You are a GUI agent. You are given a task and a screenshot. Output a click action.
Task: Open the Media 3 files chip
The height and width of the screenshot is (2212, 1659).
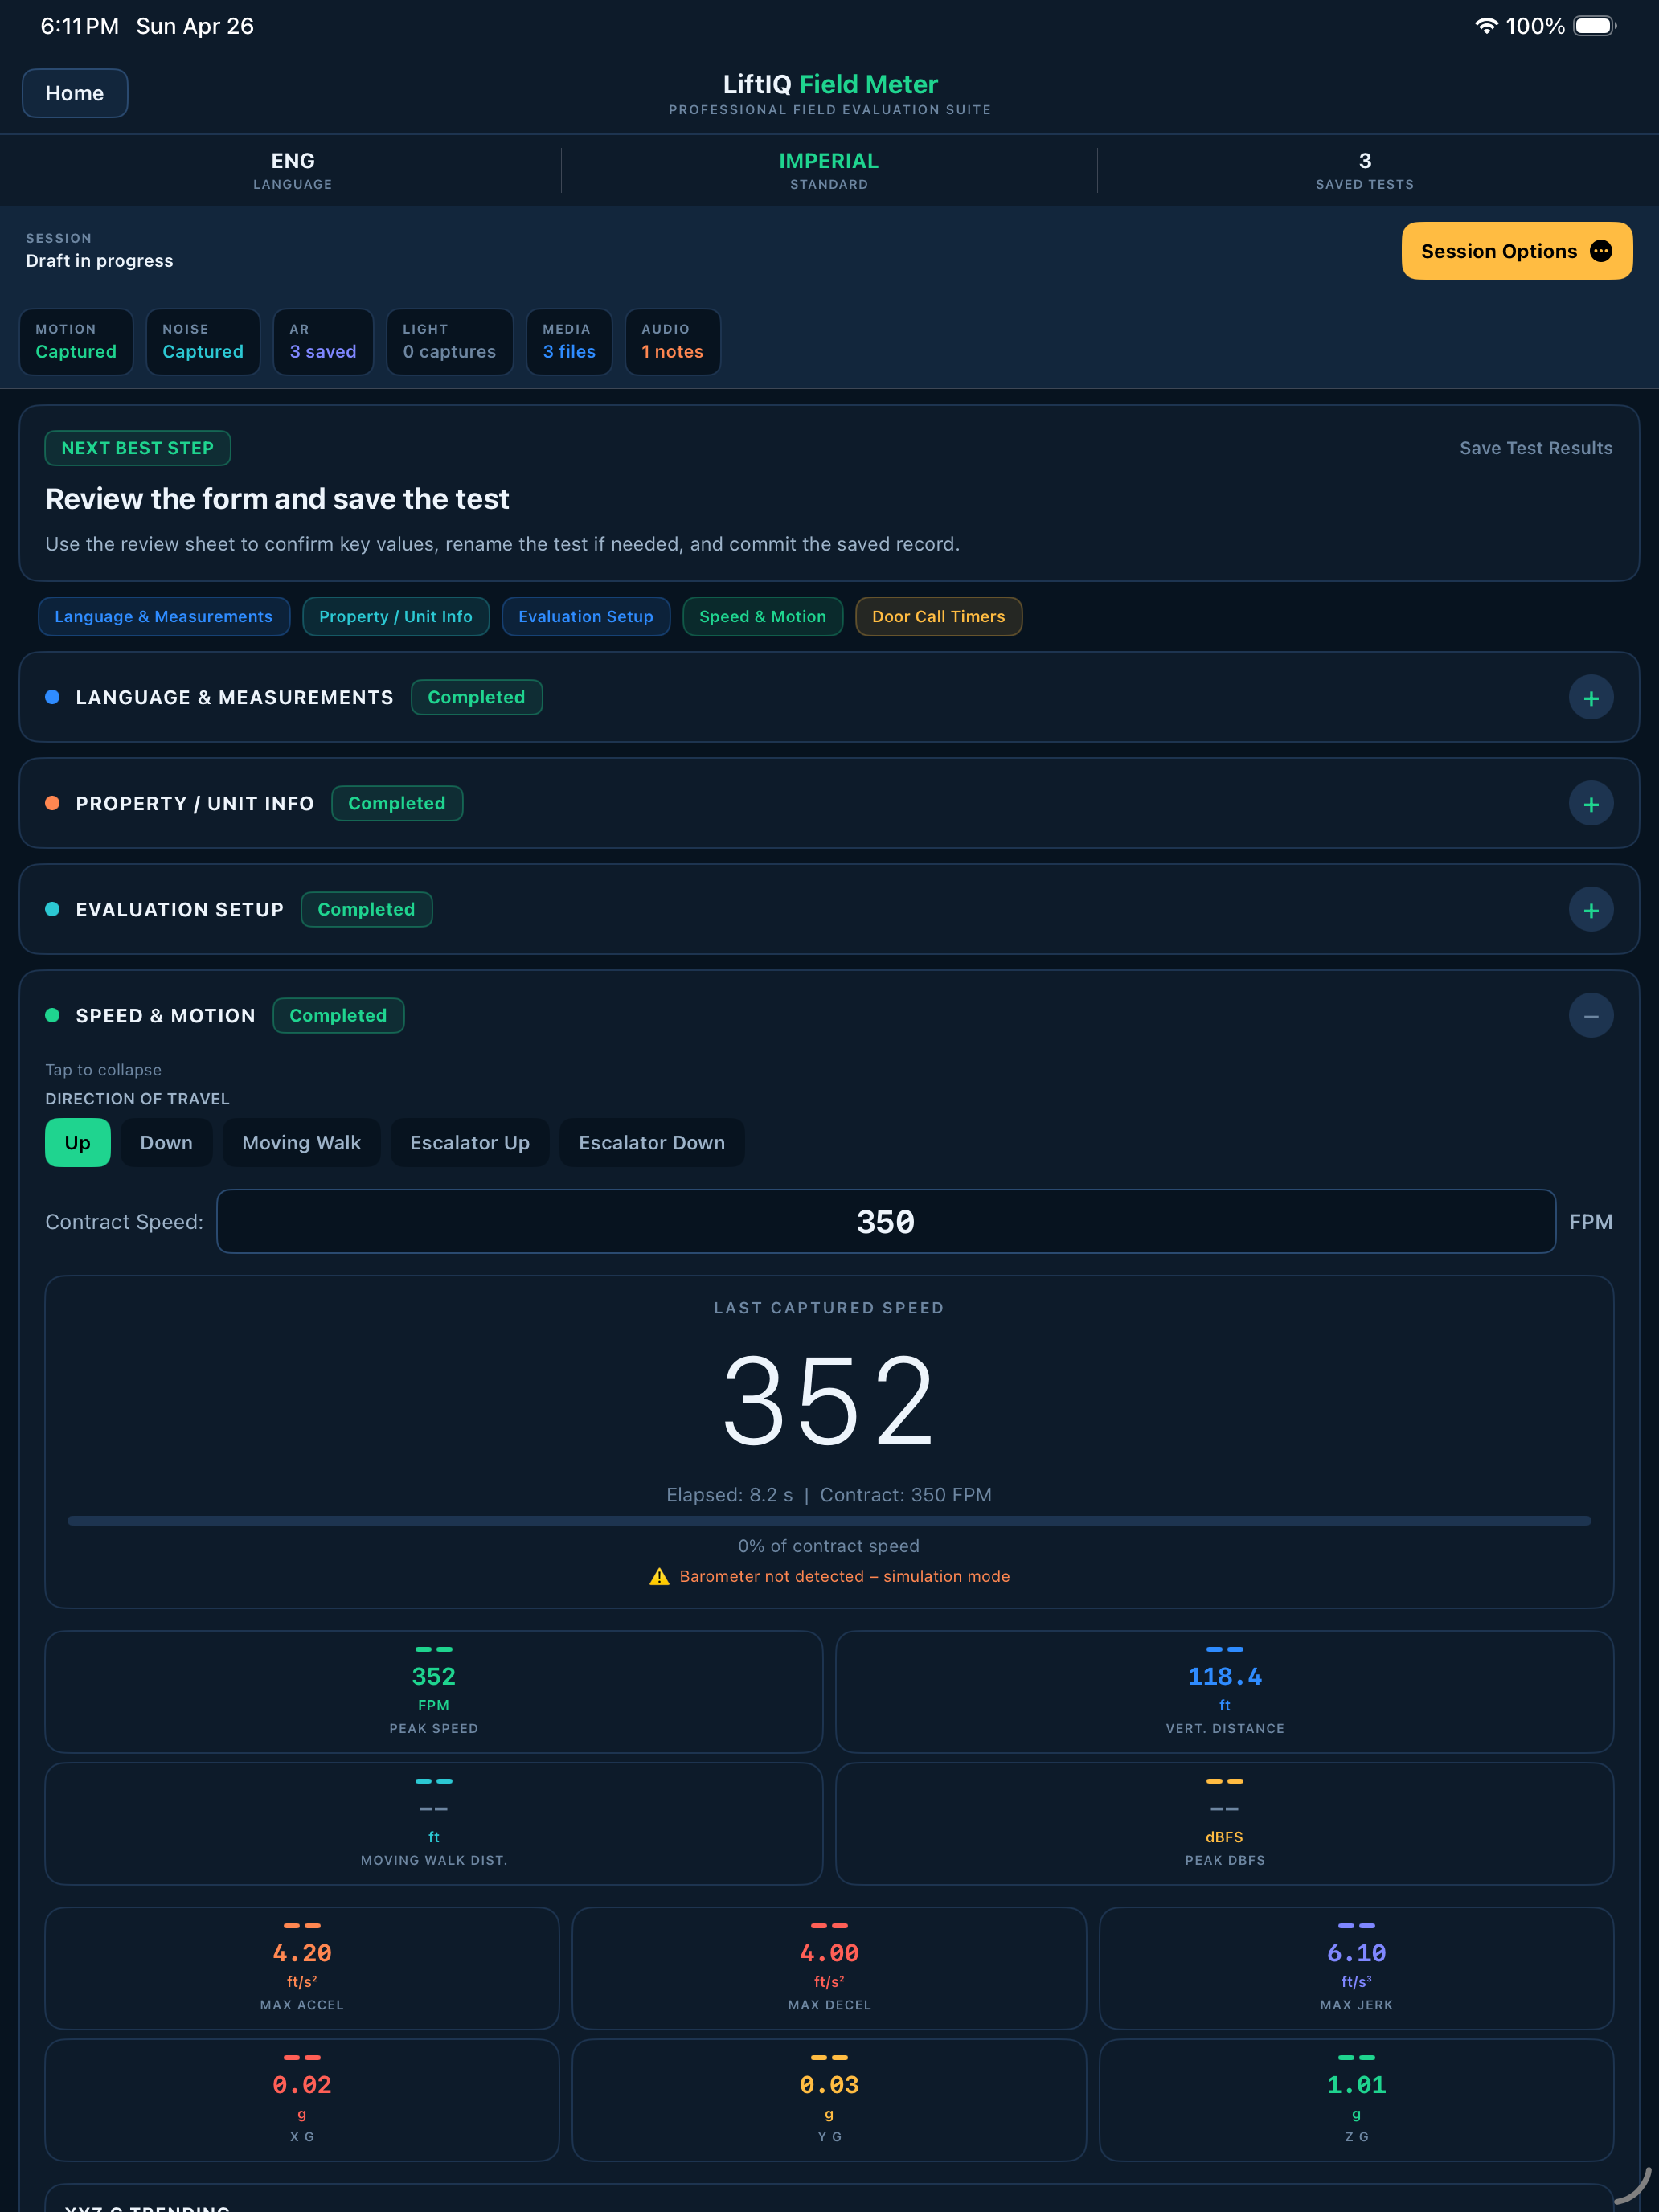click(569, 342)
